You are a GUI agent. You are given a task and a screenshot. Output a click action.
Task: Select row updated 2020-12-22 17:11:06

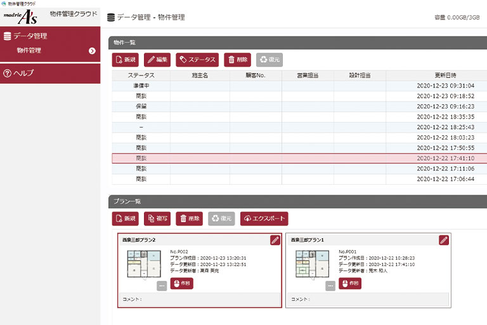[x=299, y=169]
